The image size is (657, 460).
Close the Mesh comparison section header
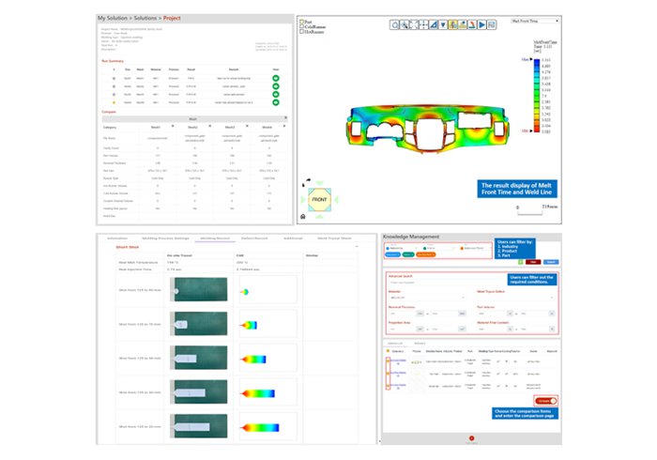(285, 118)
